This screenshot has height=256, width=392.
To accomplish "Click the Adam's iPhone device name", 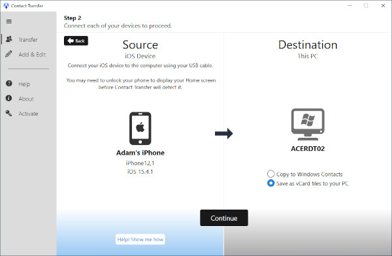I will click(140, 153).
